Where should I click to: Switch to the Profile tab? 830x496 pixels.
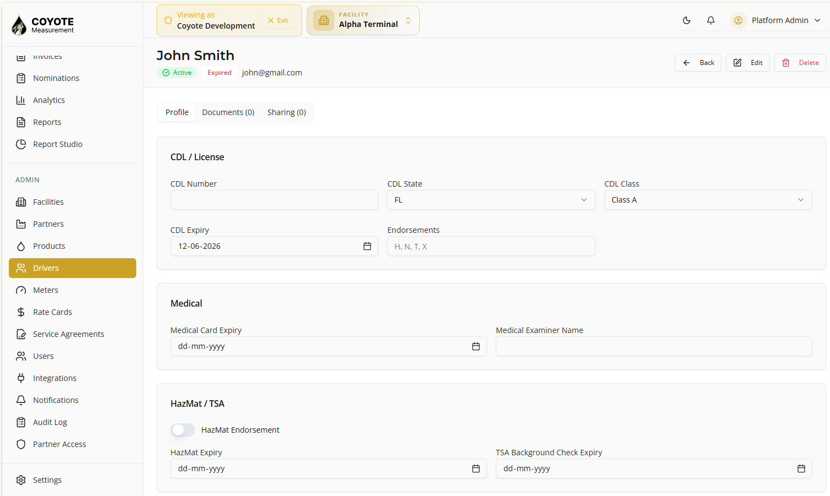[177, 112]
